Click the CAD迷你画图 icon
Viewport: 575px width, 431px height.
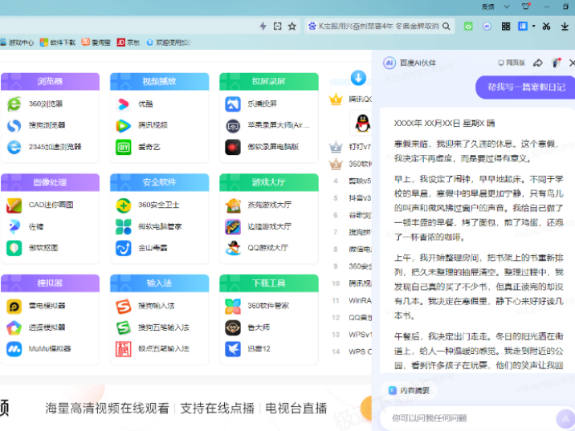click(14, 205)
